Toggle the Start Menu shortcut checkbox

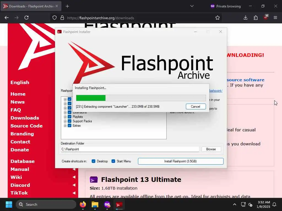coord(113,161)
